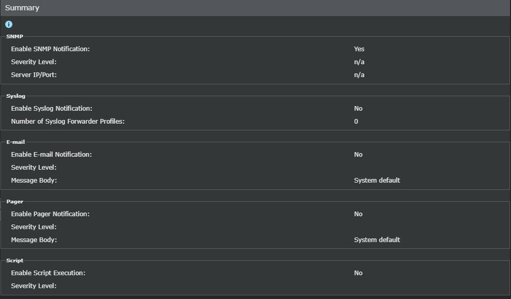
Task: Select the E-mail section title
Action: pyautogui.click(x=16, y=142)
